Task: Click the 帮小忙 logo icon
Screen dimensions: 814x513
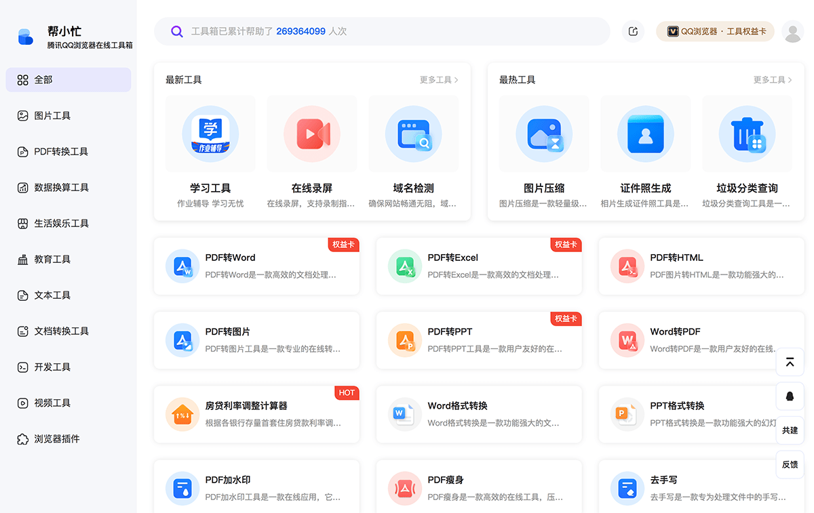Action: (x=25, y=37)
